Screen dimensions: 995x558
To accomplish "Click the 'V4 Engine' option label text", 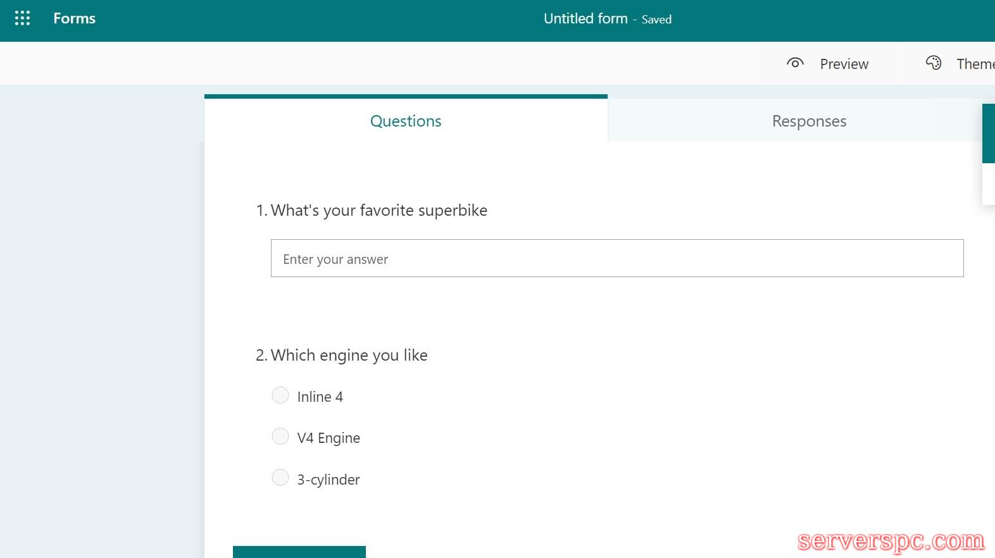I will click(329, 438).
